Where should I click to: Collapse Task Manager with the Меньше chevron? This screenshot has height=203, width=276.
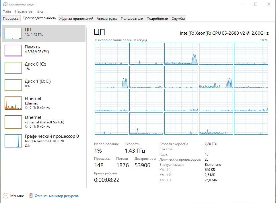pos(6,196)
